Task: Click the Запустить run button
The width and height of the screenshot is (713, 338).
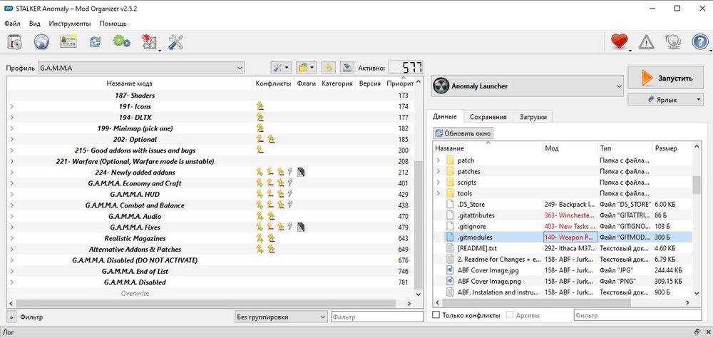Action: 666,78
